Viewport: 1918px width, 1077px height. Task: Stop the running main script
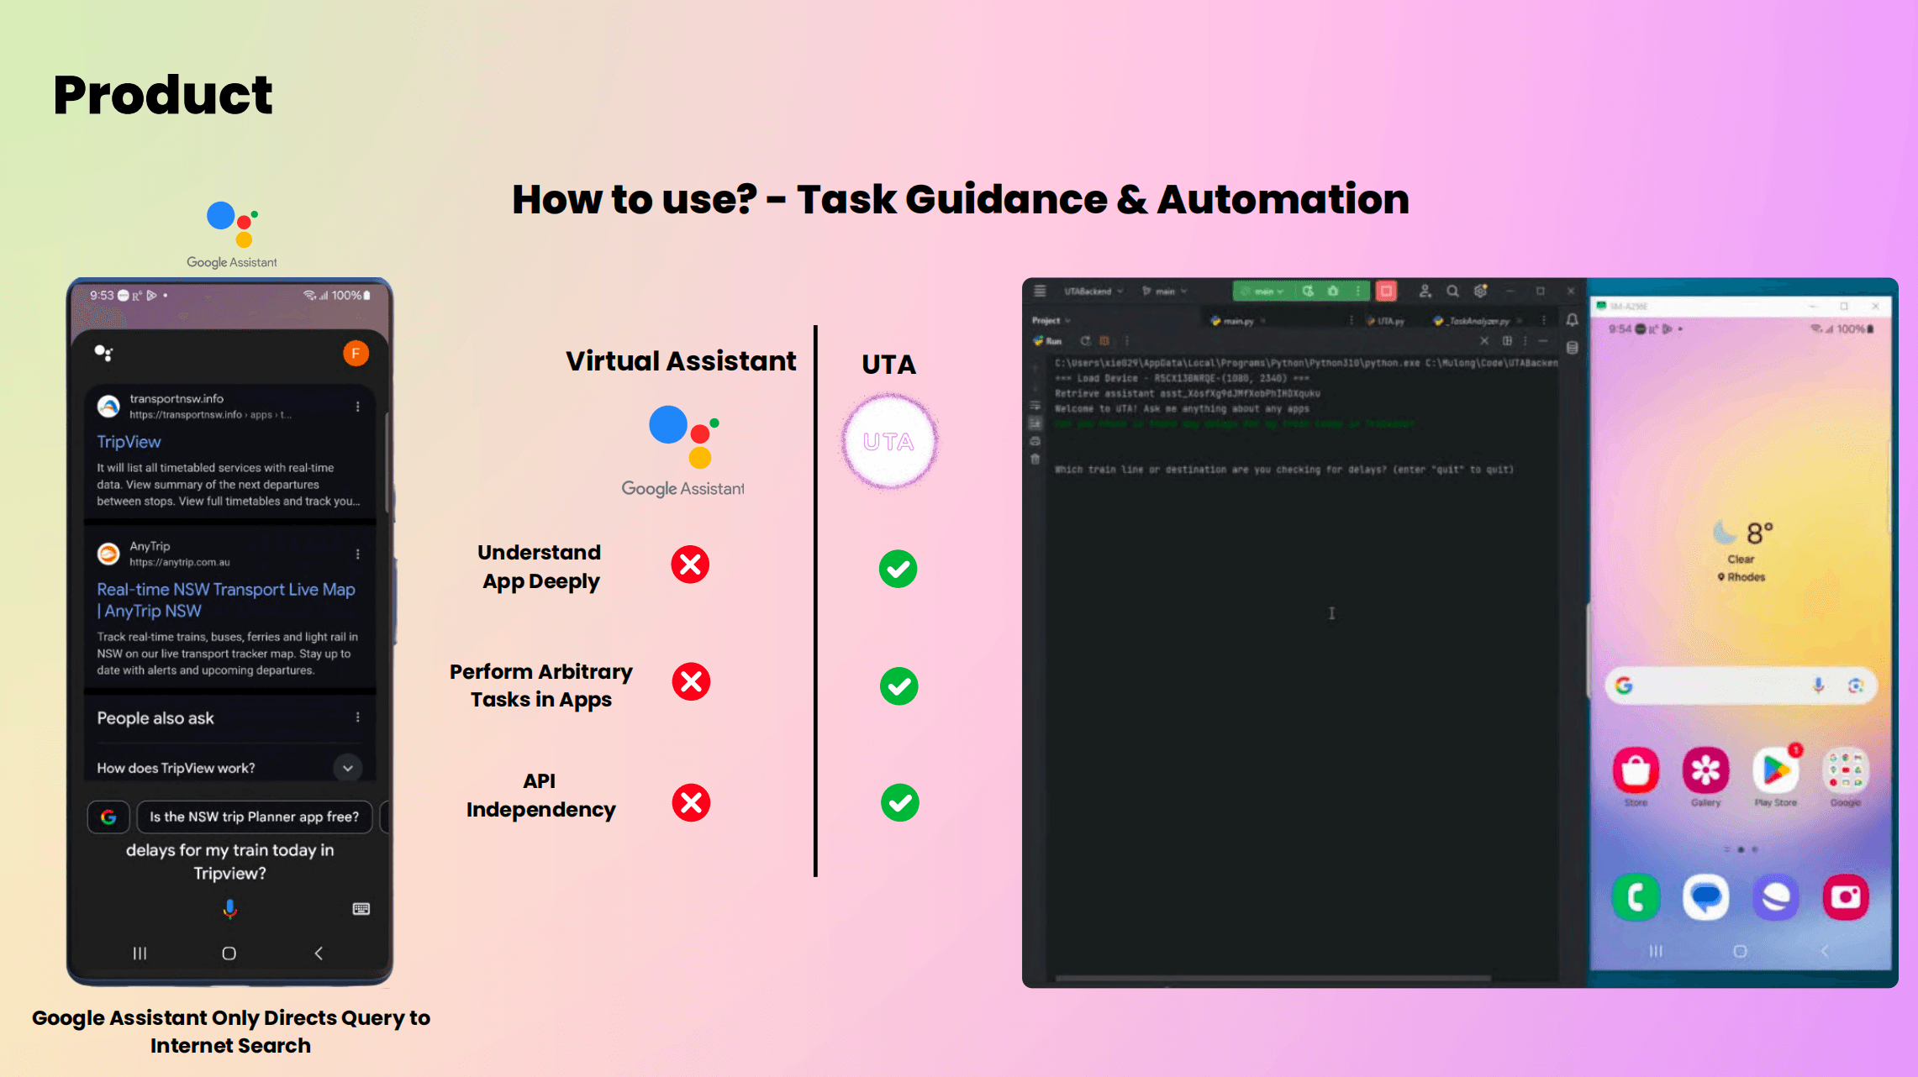pos(1386,292)
